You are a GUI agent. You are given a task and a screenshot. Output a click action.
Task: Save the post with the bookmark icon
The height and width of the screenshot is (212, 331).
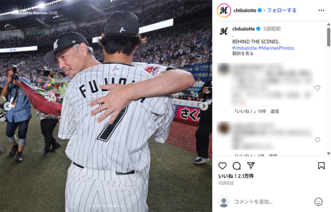pyautogui.click(x=321, y=166)
